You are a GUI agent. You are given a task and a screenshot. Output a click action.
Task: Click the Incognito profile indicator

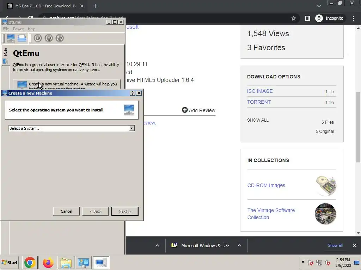[330, 18]
